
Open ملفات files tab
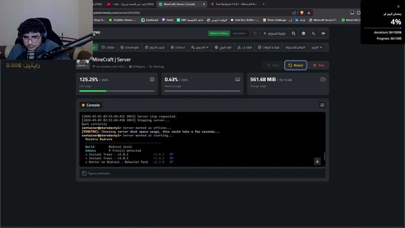(108, 47)
